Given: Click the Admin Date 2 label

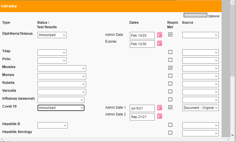Looking at the screenshot, I should (x=115, y=114).
